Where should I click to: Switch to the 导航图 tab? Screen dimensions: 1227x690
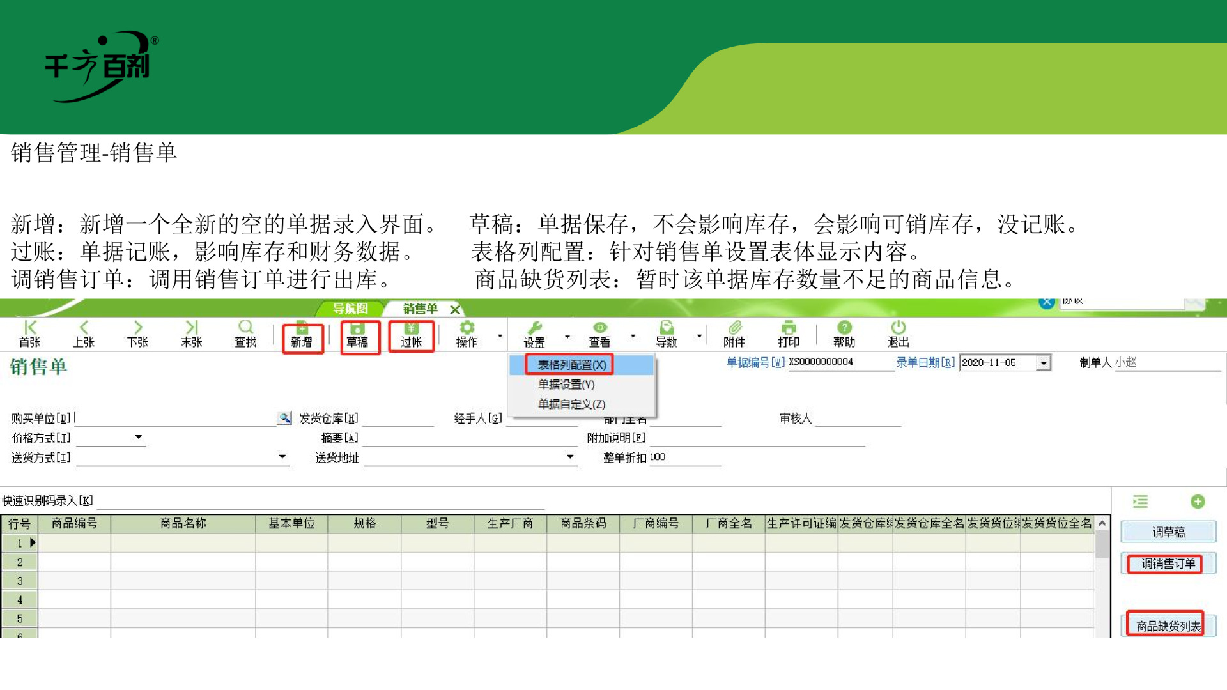(350, 309)
